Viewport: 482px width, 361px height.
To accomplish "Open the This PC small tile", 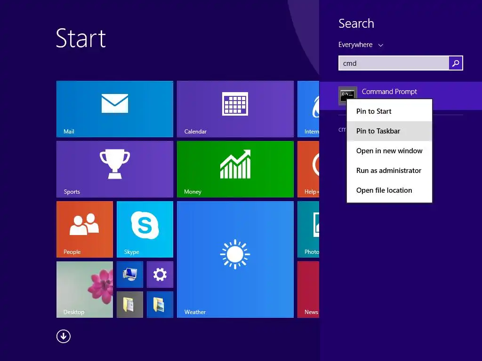I will tap(130, 275).
